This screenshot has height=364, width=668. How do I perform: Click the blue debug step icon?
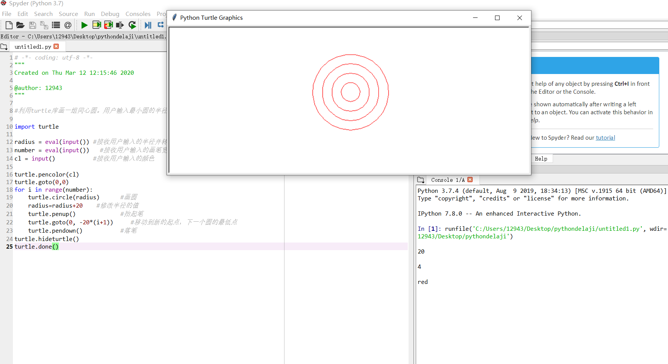161,25
